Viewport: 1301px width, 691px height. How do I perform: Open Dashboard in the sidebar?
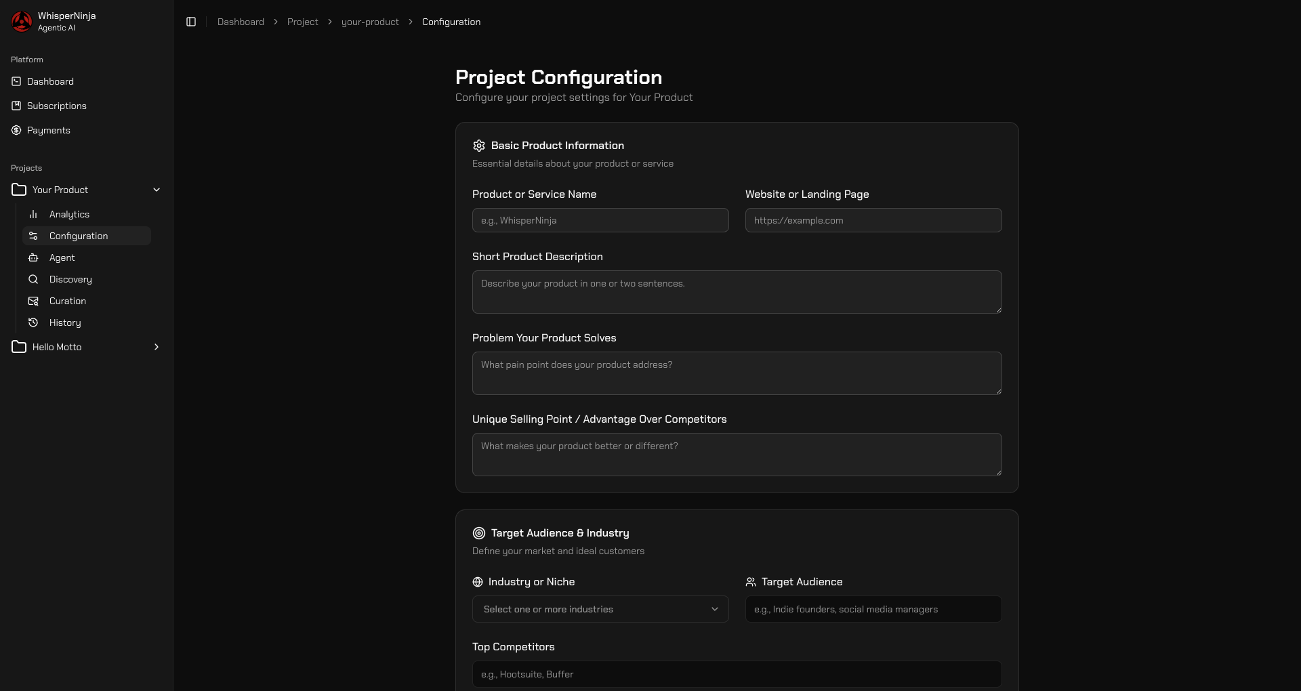50,81
